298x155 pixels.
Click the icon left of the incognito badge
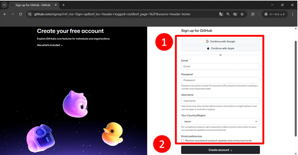tap(253, 14)
